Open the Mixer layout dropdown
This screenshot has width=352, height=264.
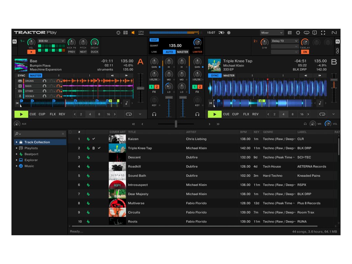tap(272, 33)
